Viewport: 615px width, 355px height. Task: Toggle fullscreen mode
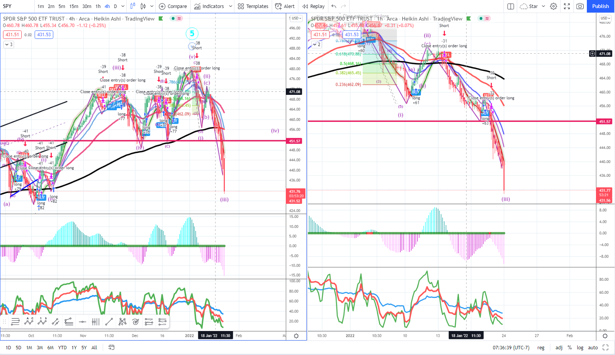tap(567, 6)
